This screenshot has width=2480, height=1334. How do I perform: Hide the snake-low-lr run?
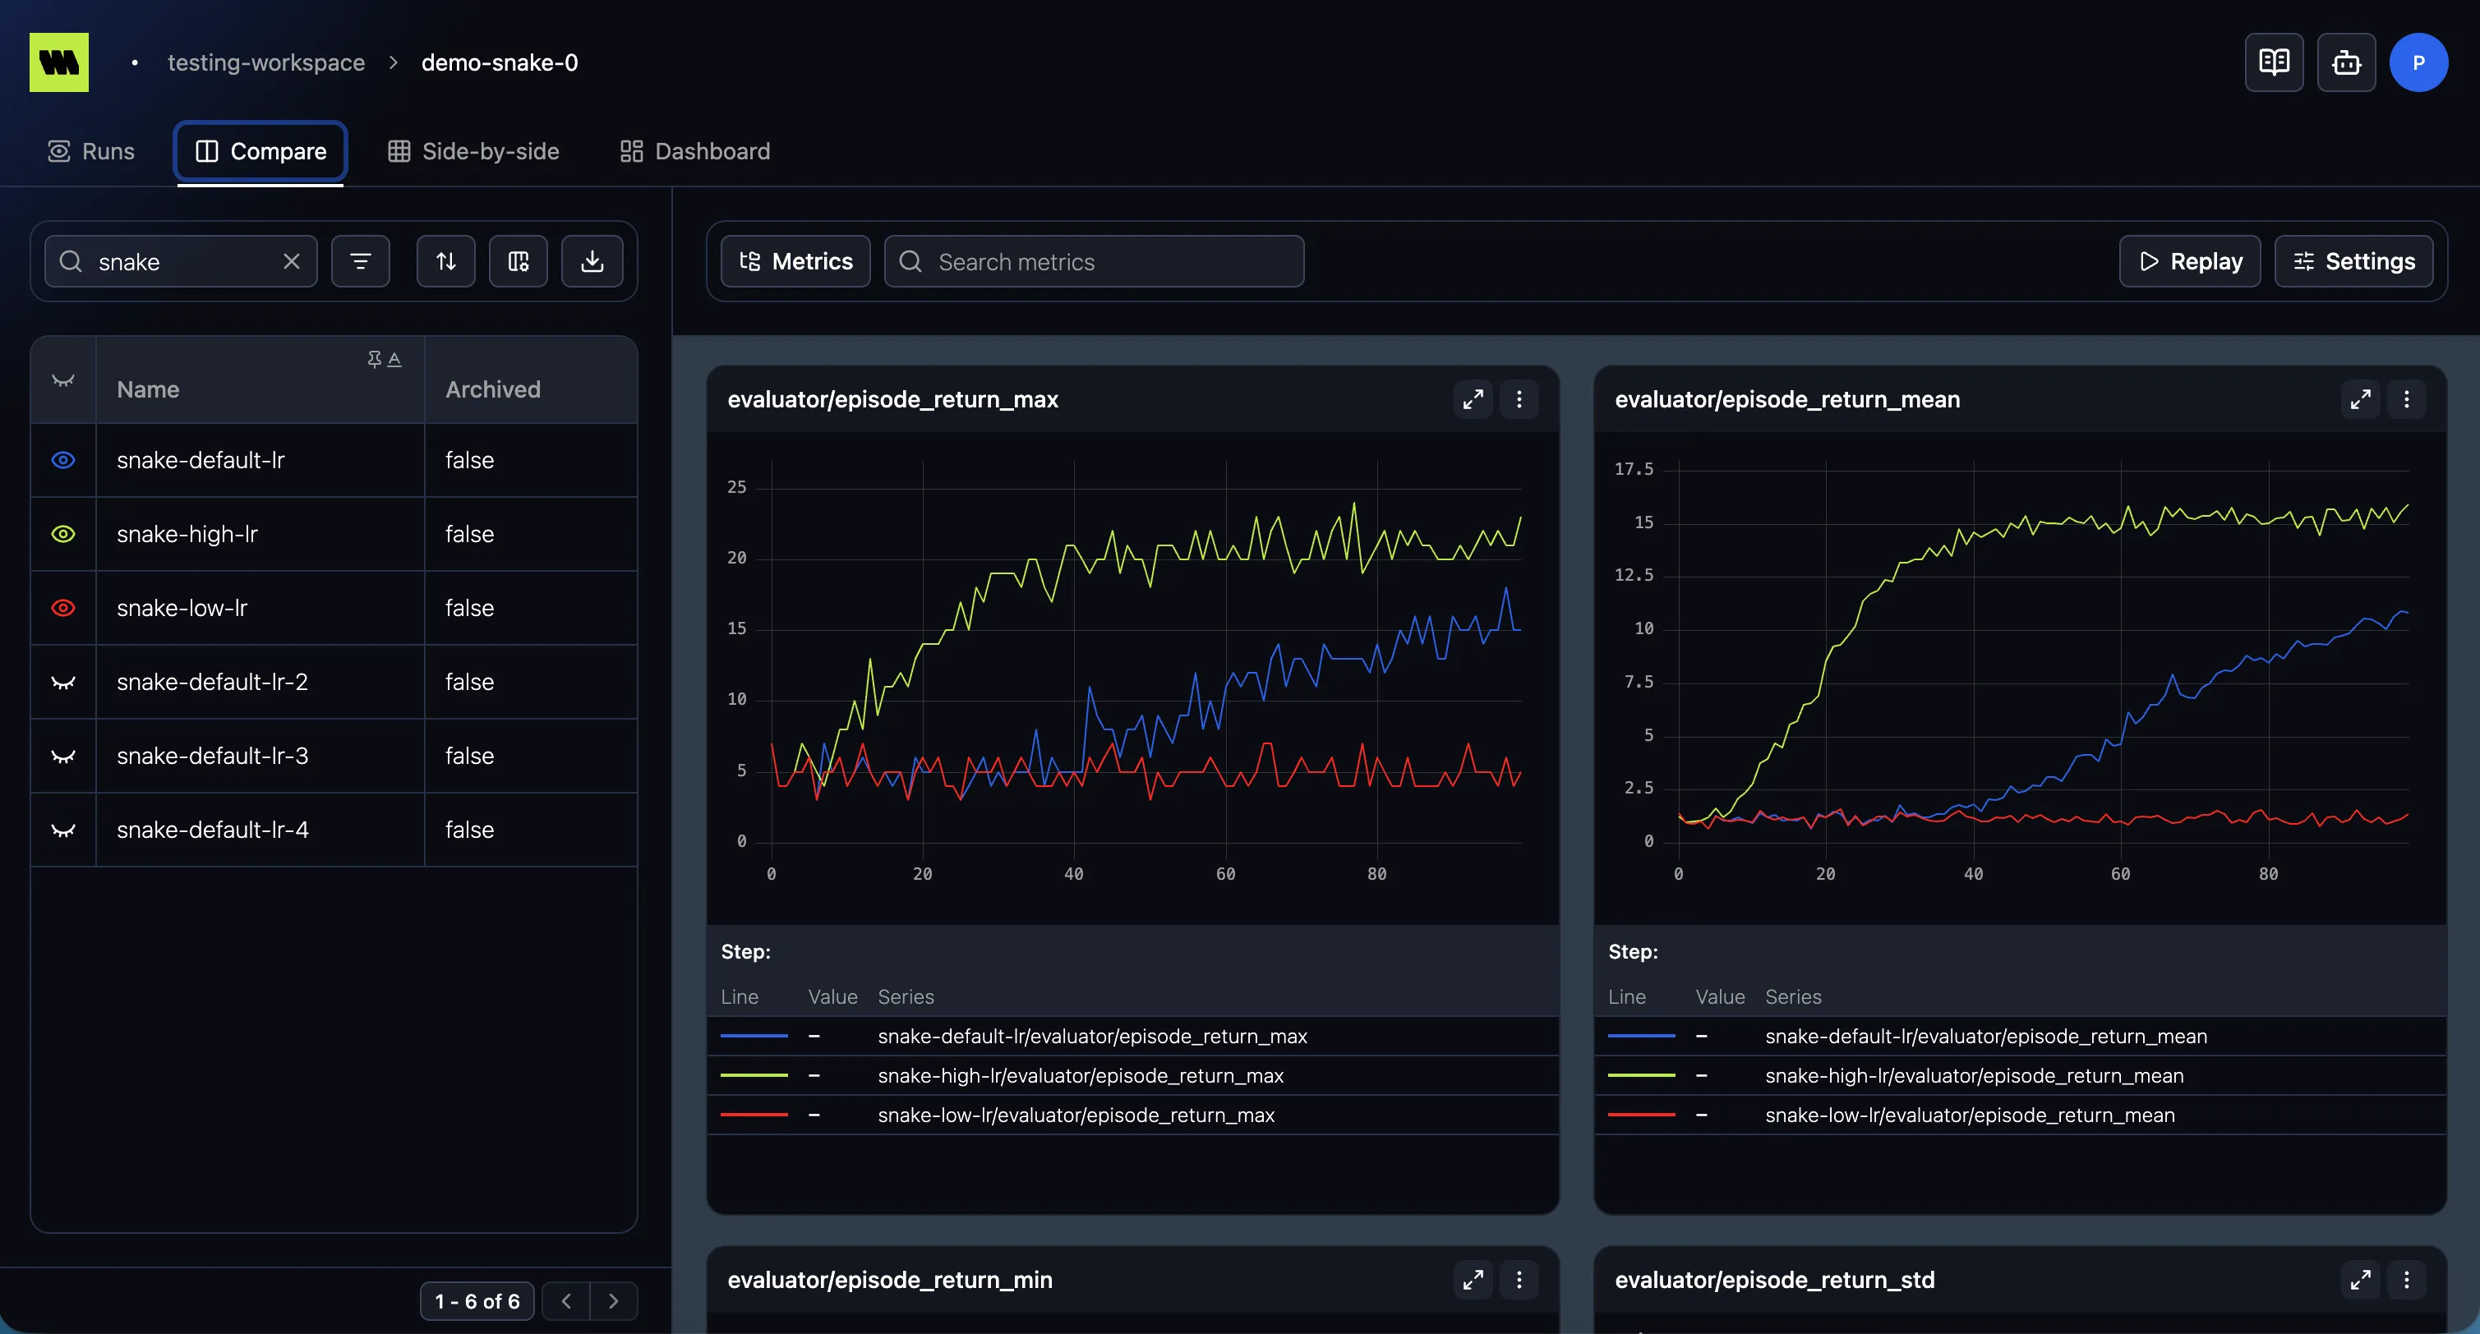(x=62, y=609)
